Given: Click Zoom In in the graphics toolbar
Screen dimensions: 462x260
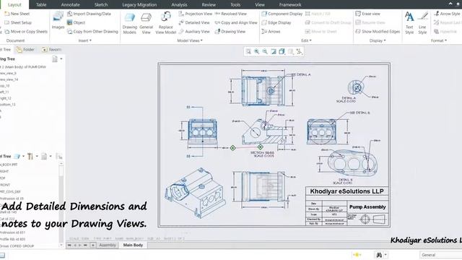Looking at the screenshot, I should click(x=257, y=51).
